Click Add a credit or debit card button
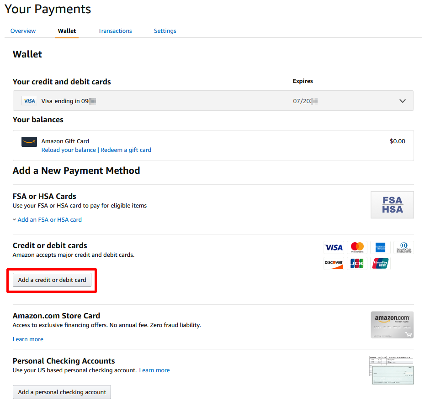 pos(52,280)
